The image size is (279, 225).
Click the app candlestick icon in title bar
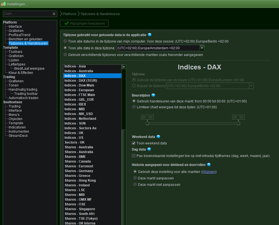pos(3,4)
